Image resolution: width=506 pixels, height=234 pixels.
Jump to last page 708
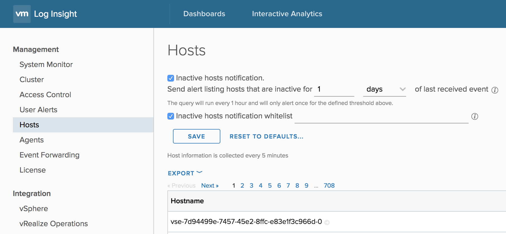329,186
